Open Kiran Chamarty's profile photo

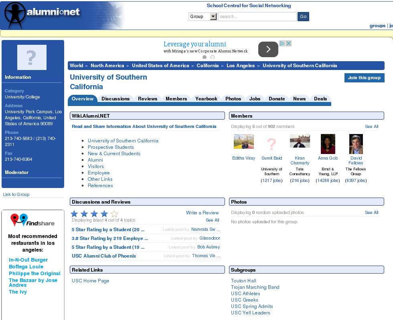coord(300,141)
